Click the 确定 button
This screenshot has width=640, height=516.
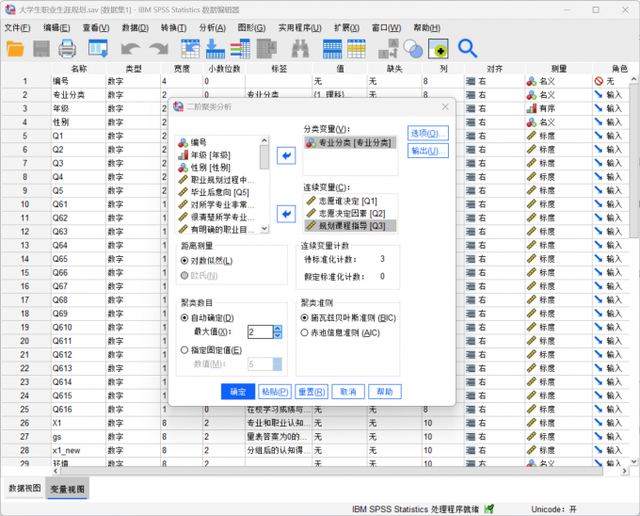pos(238,392)
